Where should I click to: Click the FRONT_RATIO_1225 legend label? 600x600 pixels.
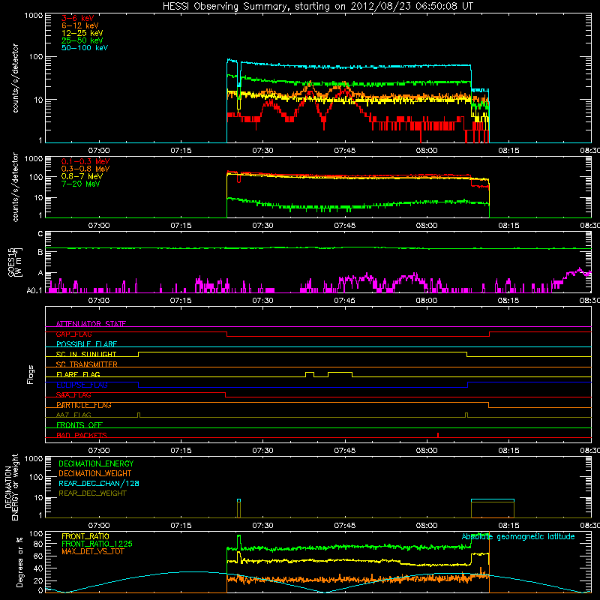pyautogui.click(x=97, y=544)
